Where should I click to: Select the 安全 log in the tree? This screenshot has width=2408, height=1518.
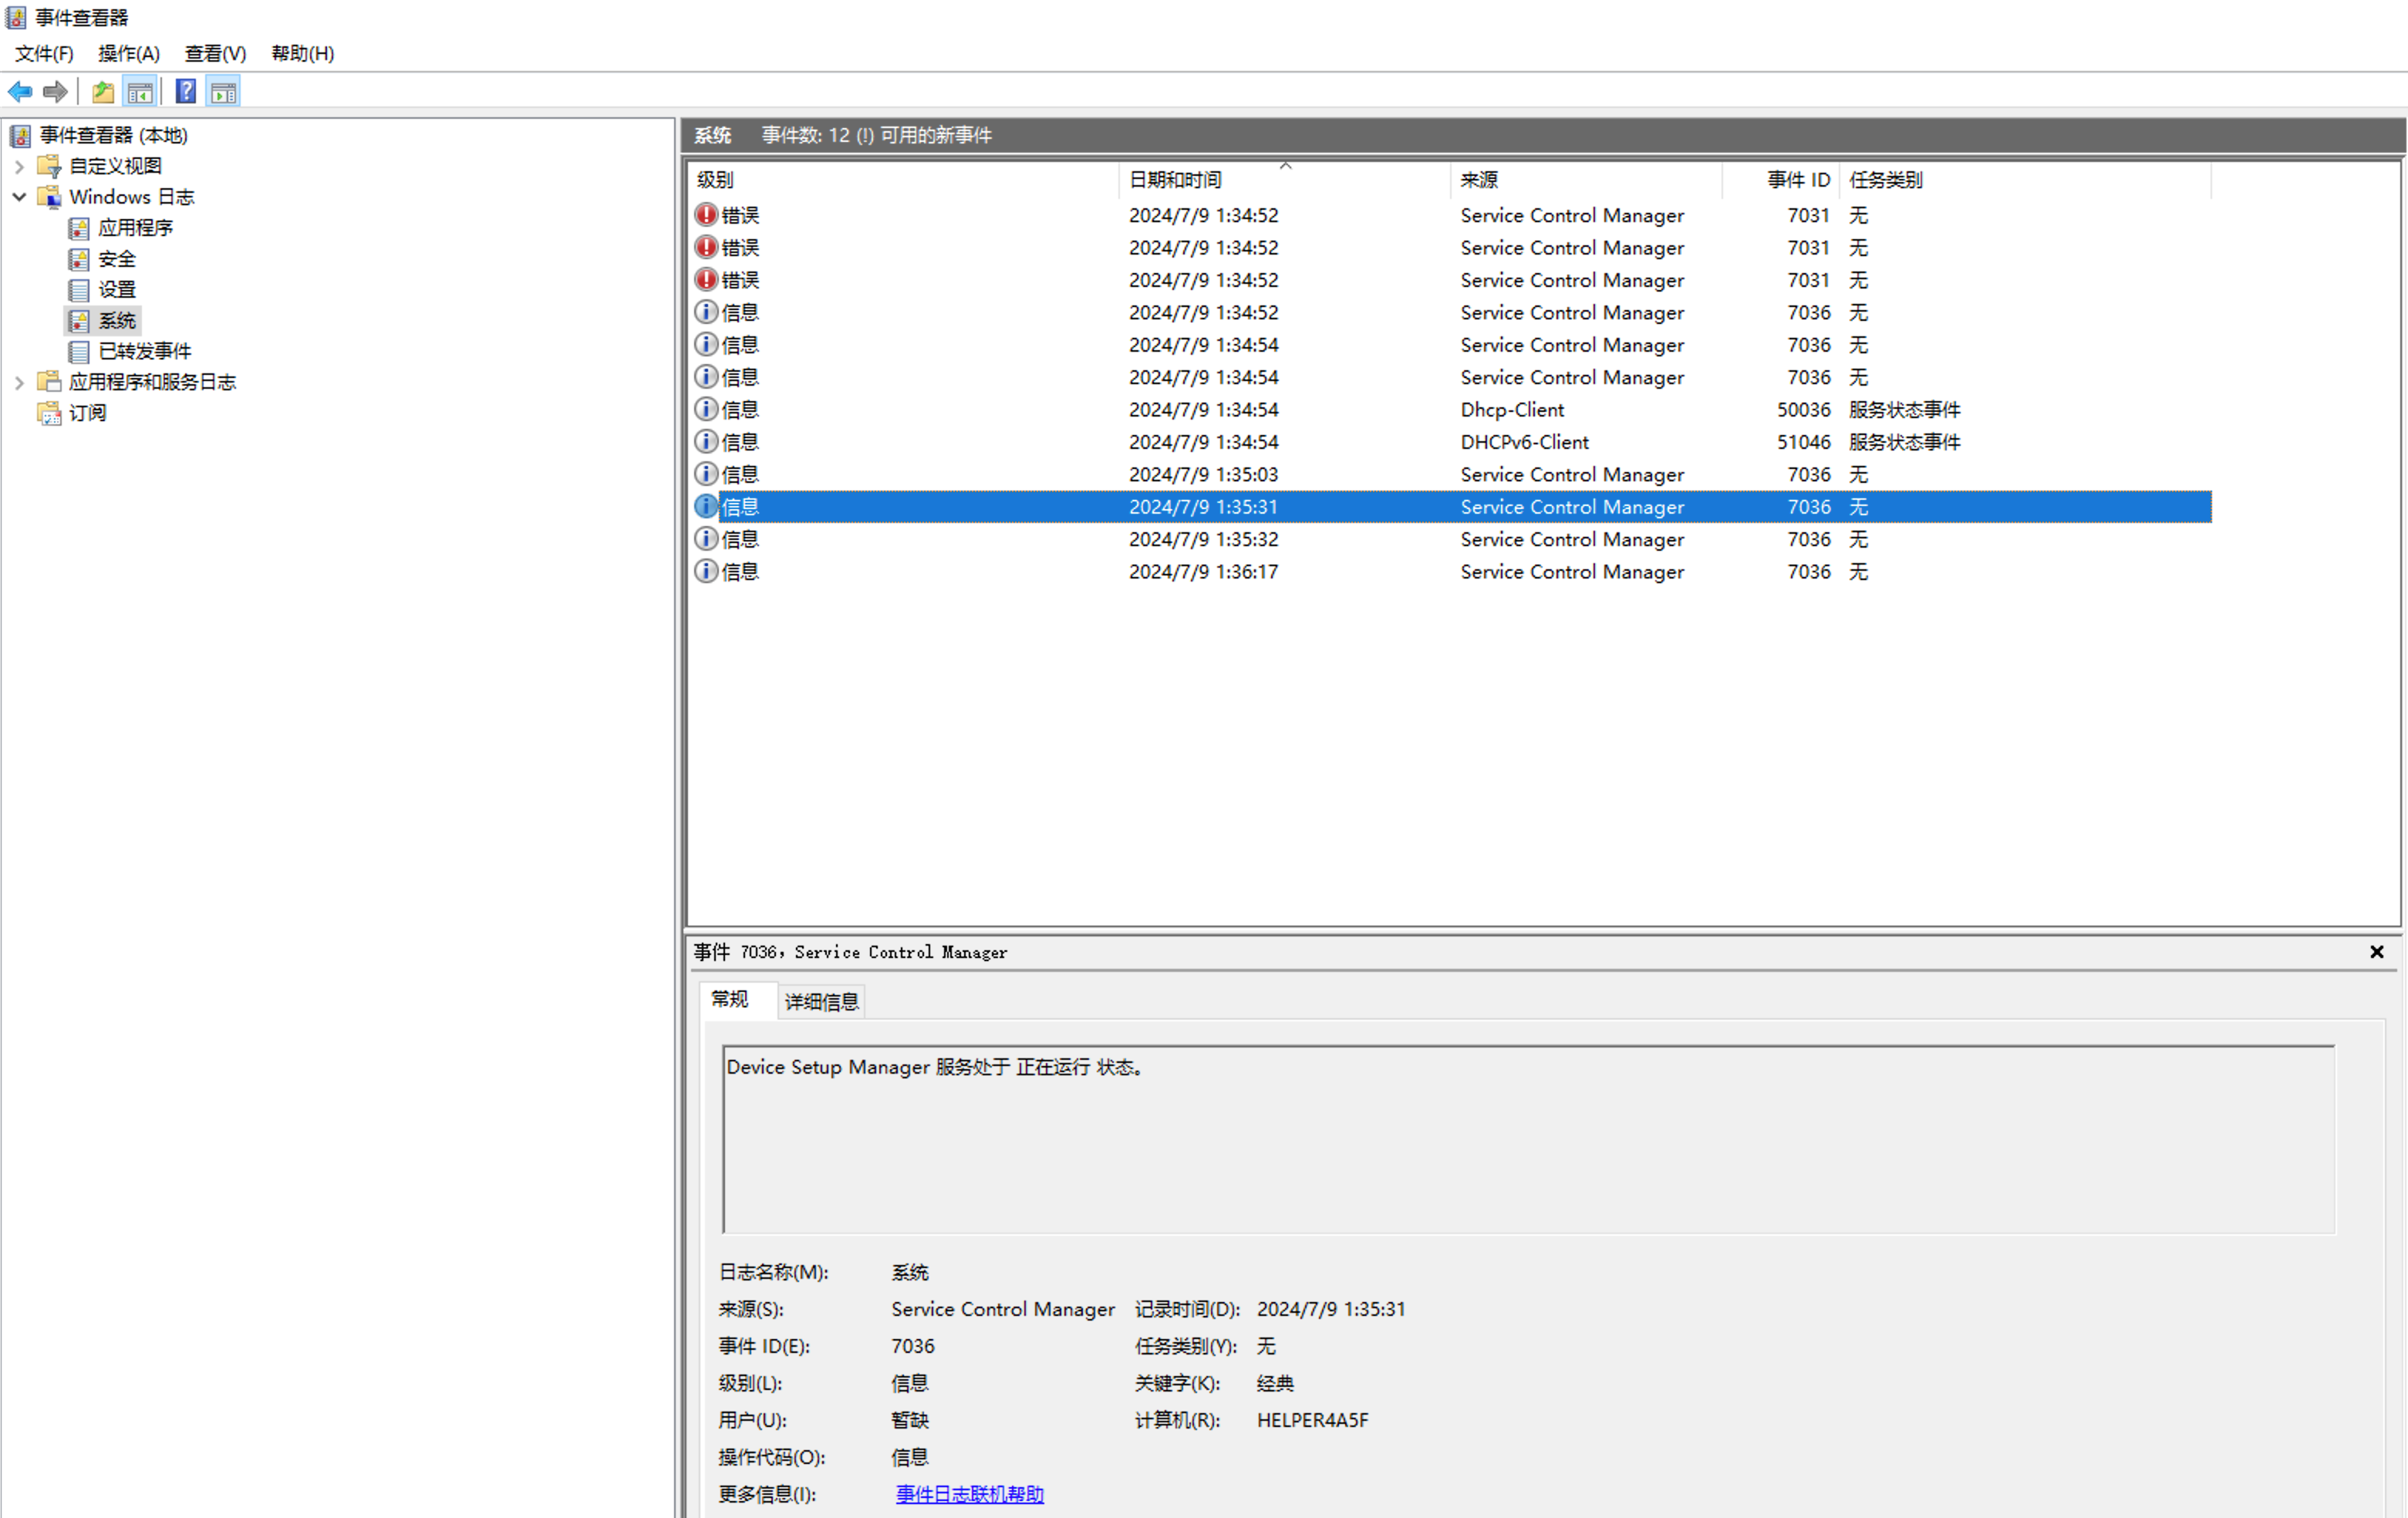(116, 259)
